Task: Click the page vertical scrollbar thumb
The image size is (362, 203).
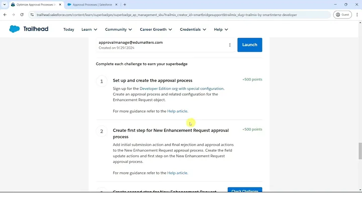Action: click(360, 151)
